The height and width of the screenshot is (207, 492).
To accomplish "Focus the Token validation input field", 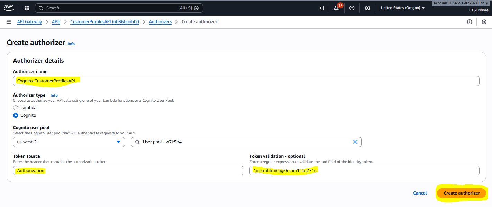I will click(x=364, y=171).
